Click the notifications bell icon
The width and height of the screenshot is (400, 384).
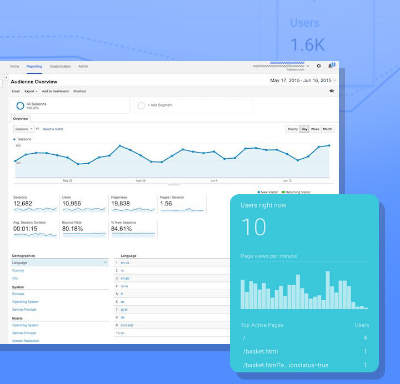click(x=331, y=65)
